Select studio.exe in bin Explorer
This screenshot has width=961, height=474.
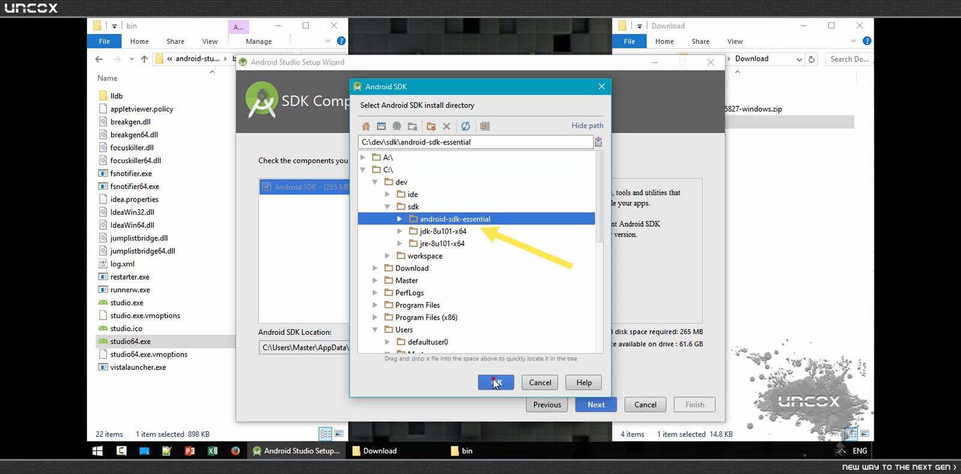(x=127, y=302)
